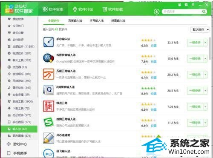Viewport: 213px width, 158px height.
Task: Select 下载工具 (72) category
Action: tap(19, 108)
